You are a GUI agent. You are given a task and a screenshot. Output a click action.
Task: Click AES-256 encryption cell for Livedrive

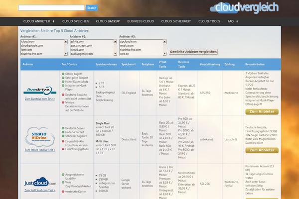point(205,93)
